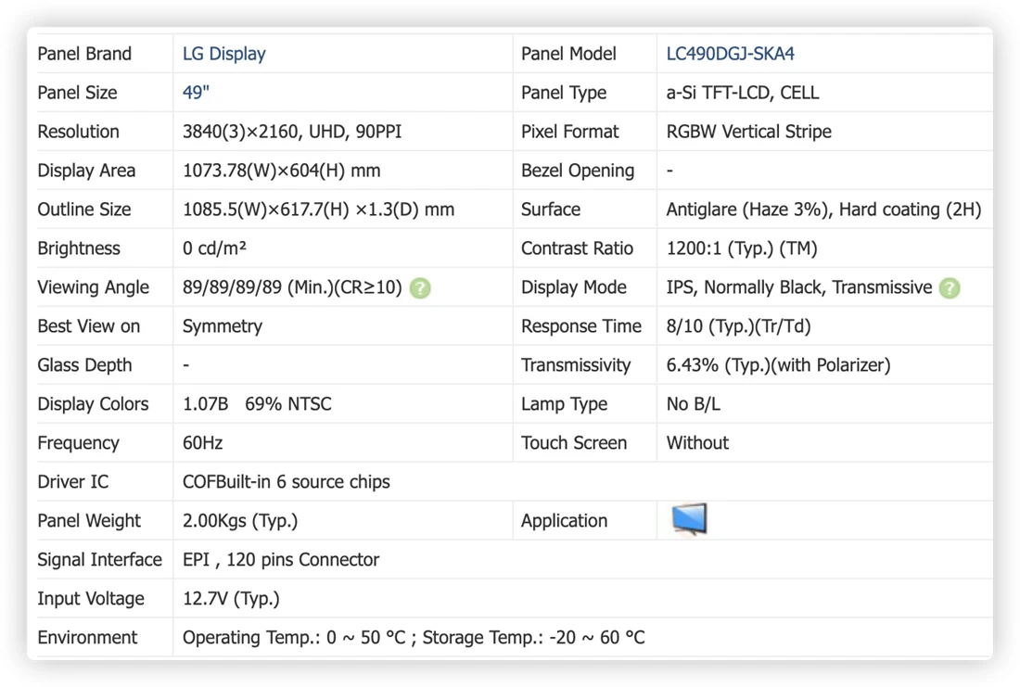Select the "1073.78(W)×604(H) mm" display area value
Viewport: 1020px width, 687px height.
(281, 172)
